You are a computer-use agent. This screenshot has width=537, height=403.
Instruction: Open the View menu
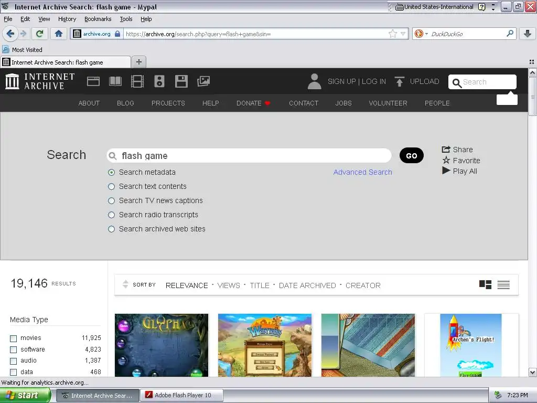click(x=44, y=19)
